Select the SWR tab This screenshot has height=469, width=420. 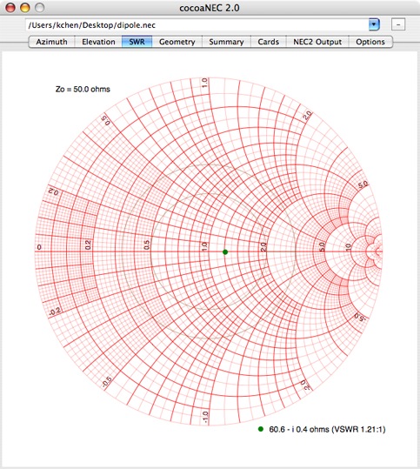point(137,42)
